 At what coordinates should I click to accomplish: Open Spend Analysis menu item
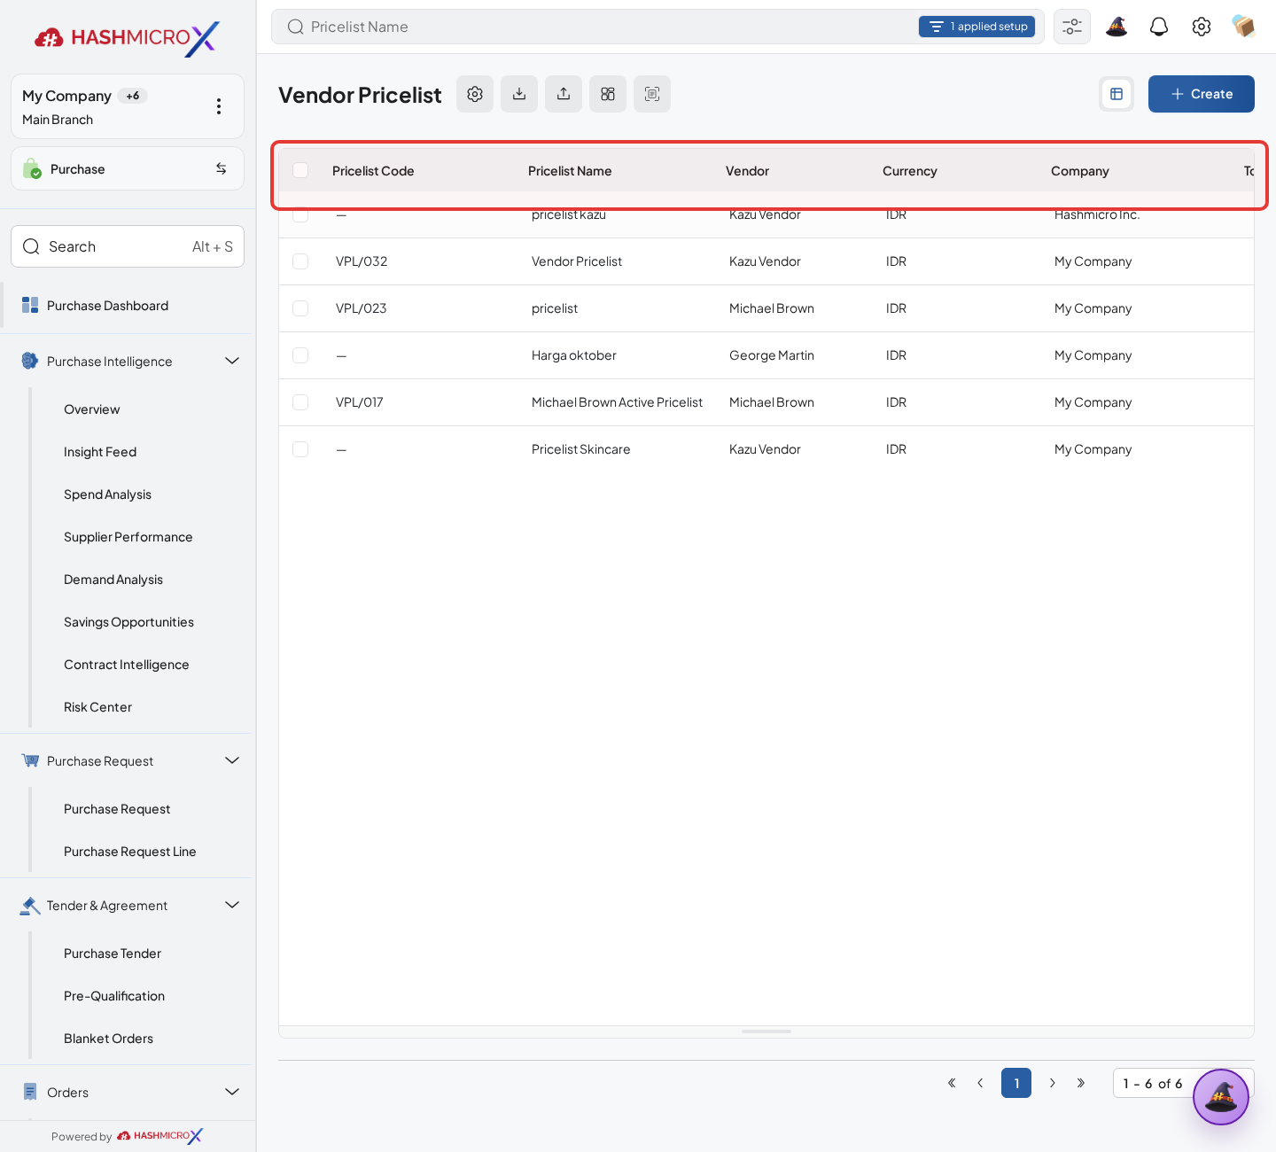pos(107,494)
